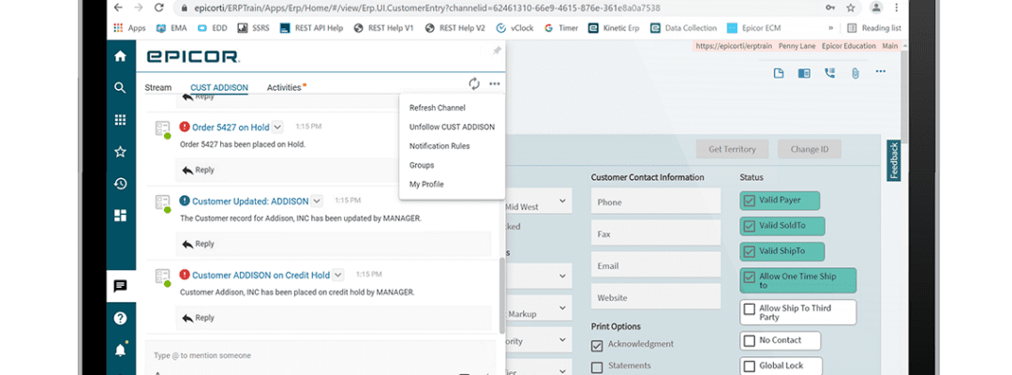Reply to the Customer Updated: ADDISON message
This screenshot has height=375, width=1012.
[198, 244]
